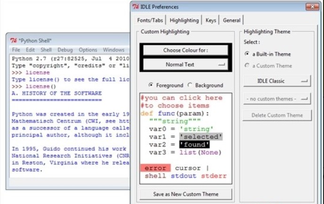
Task: Switch to the Keys tab
Action: click(x=211, y=20)
